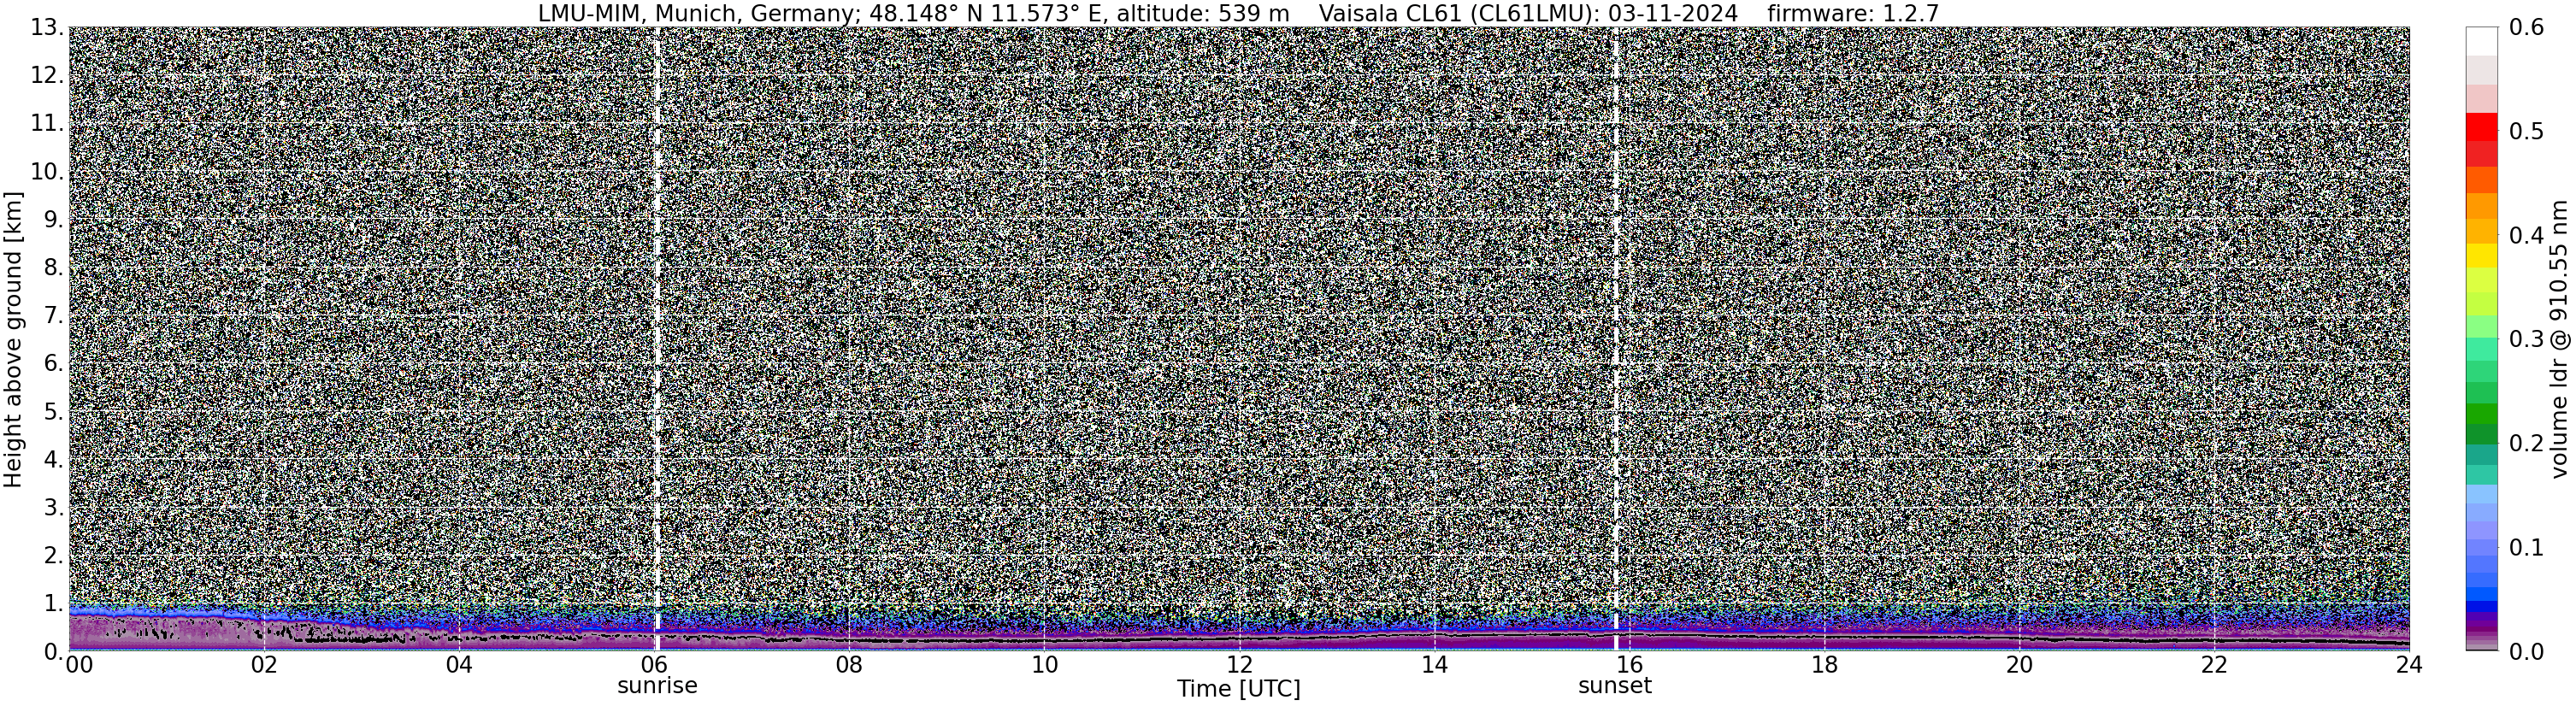The width and height of the screenshot is (2576, 706).
Task: Click the '13.' height tick label
Action: coord(48,27)
